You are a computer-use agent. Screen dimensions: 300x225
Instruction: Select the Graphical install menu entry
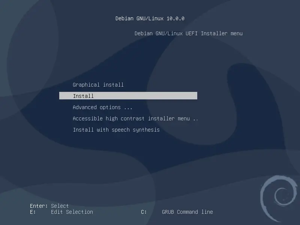tap(98, 85)
